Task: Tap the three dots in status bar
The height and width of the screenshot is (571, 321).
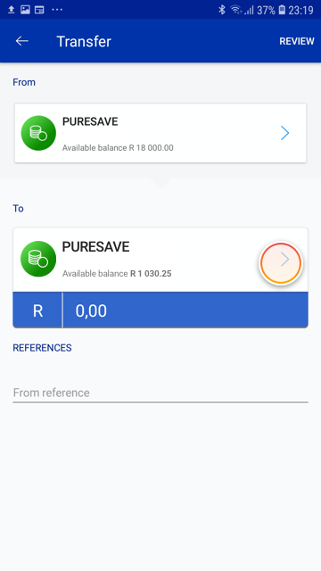Action: 57,10
